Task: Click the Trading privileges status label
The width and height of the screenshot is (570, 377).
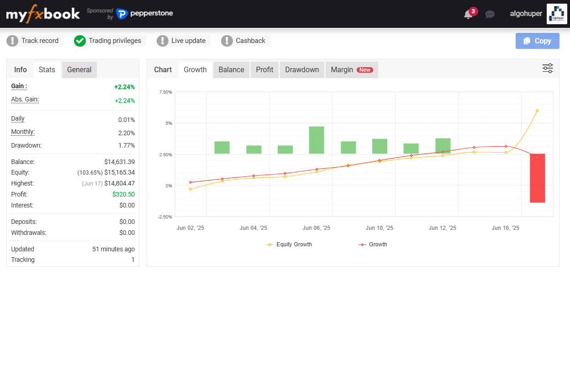Action: tap(115, 41)
